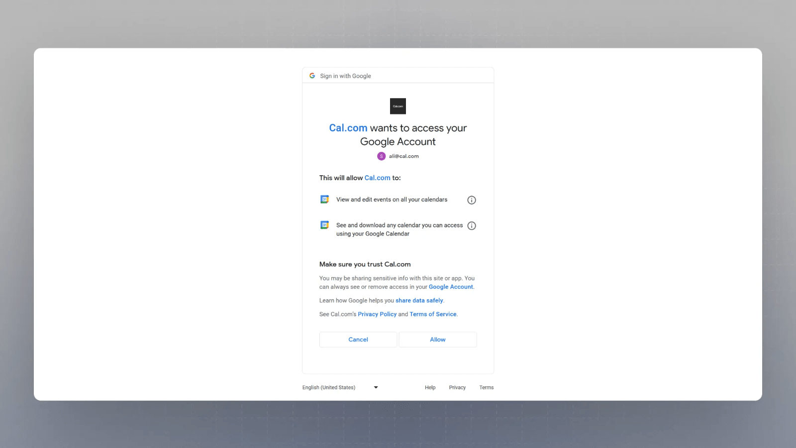
Task: Follow the 'share data safely' link
Action: 419,301
